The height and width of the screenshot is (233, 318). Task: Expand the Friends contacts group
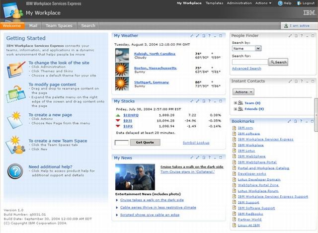235,108
